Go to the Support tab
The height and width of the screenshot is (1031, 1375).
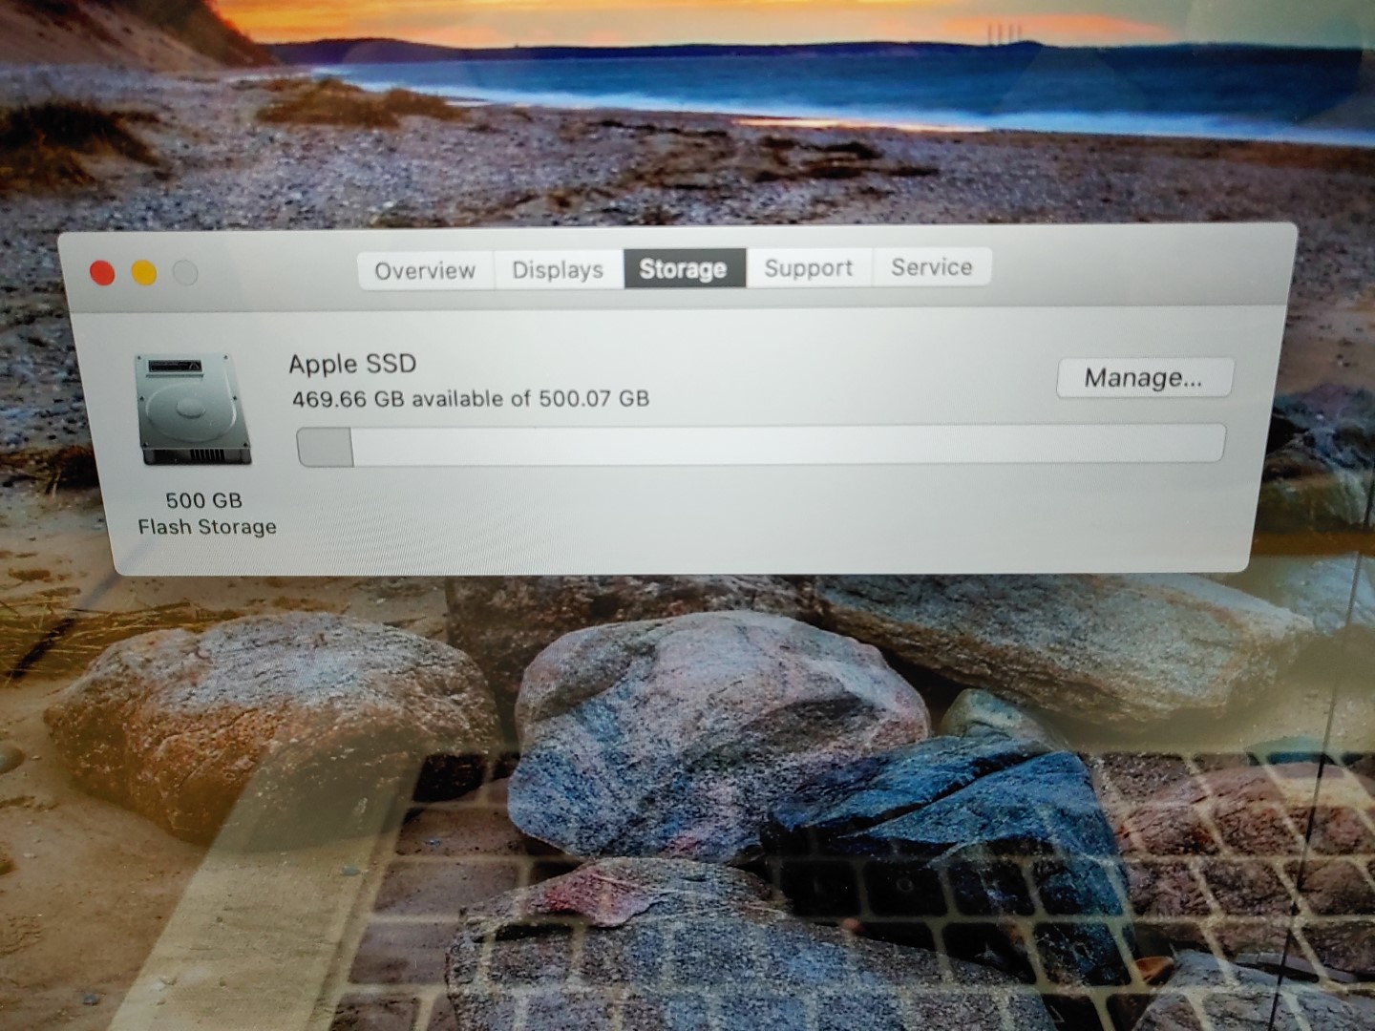[809, 268]
